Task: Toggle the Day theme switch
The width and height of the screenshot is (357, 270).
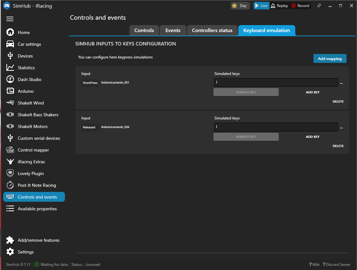Action: 240,6
